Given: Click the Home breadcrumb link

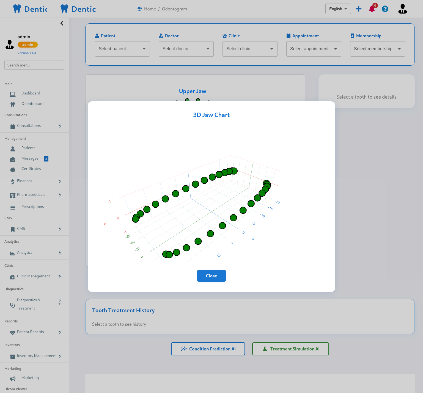Looking at the screenshot, I should 150,9.
